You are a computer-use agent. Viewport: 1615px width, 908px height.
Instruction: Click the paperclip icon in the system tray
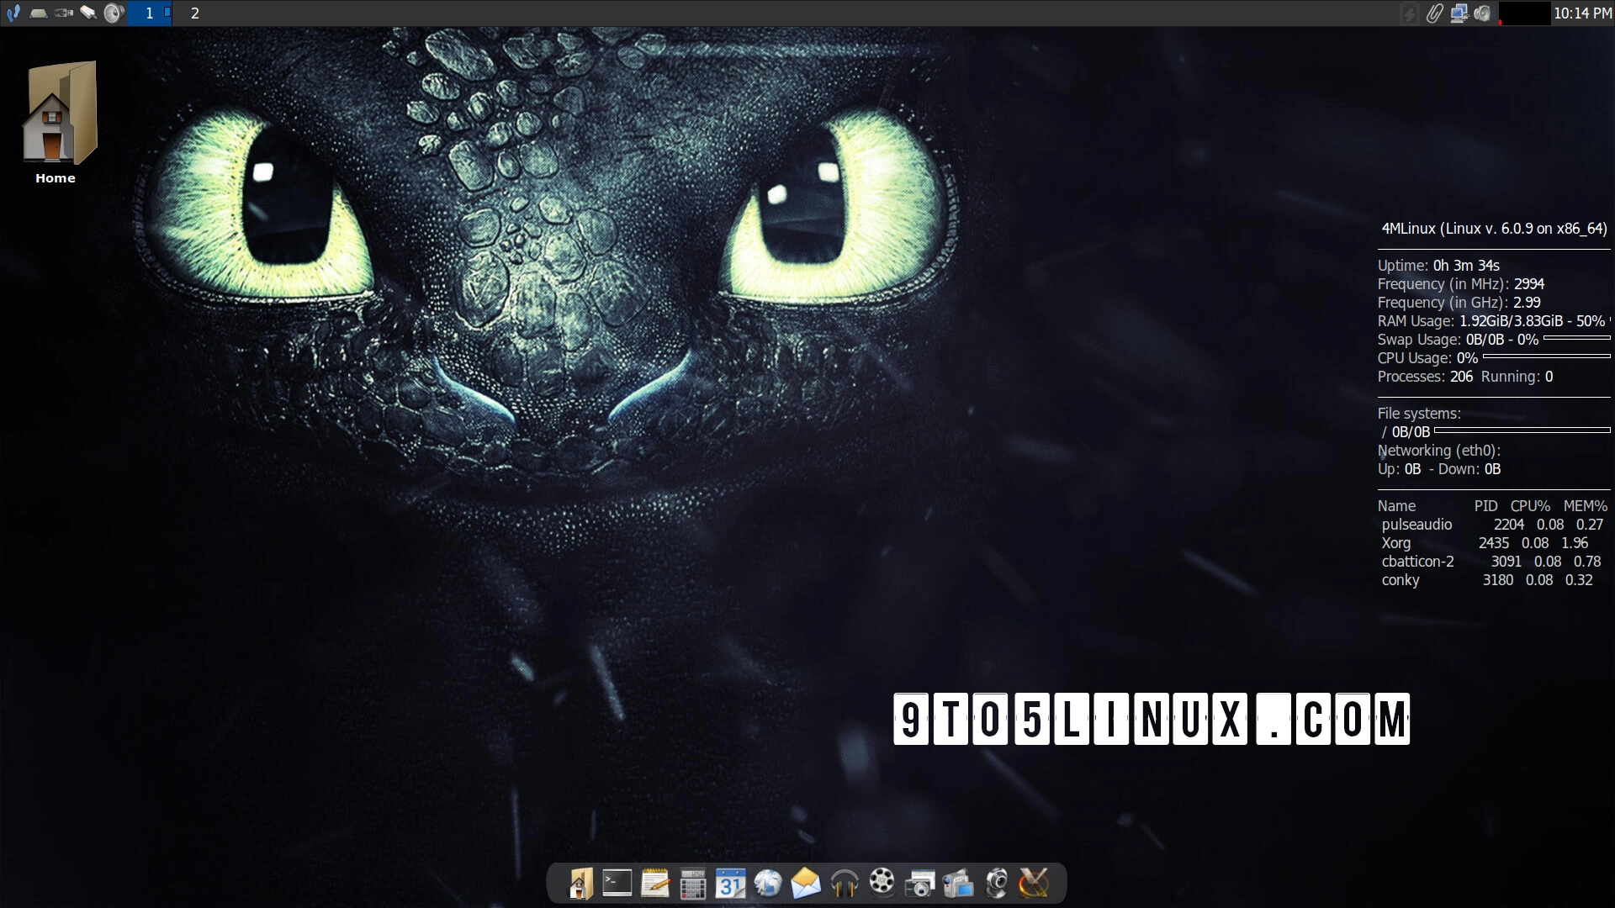[1435, 13]
